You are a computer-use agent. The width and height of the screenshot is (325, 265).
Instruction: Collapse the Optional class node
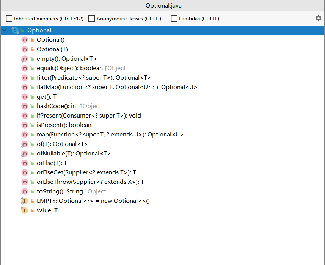5,30
